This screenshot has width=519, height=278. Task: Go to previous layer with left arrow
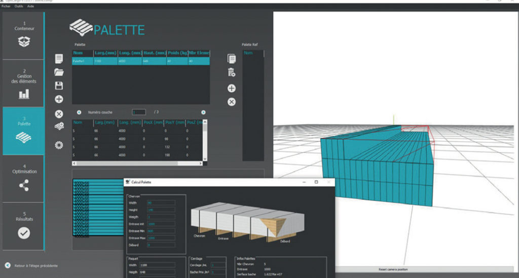point(79,112)
